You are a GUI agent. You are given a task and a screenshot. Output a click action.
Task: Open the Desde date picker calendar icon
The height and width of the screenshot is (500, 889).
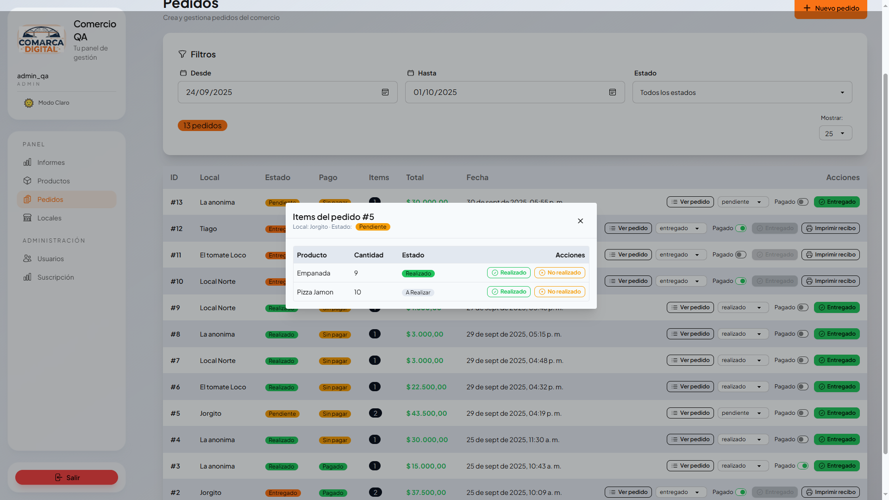coord(385,92)
